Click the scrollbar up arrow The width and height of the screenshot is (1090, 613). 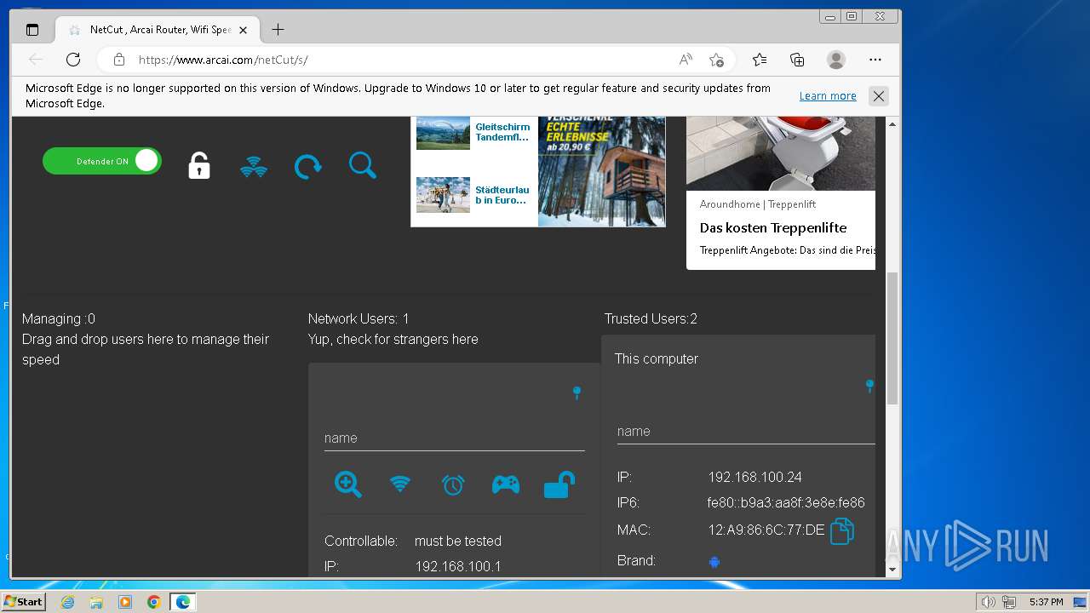click(x=892, y=124)
